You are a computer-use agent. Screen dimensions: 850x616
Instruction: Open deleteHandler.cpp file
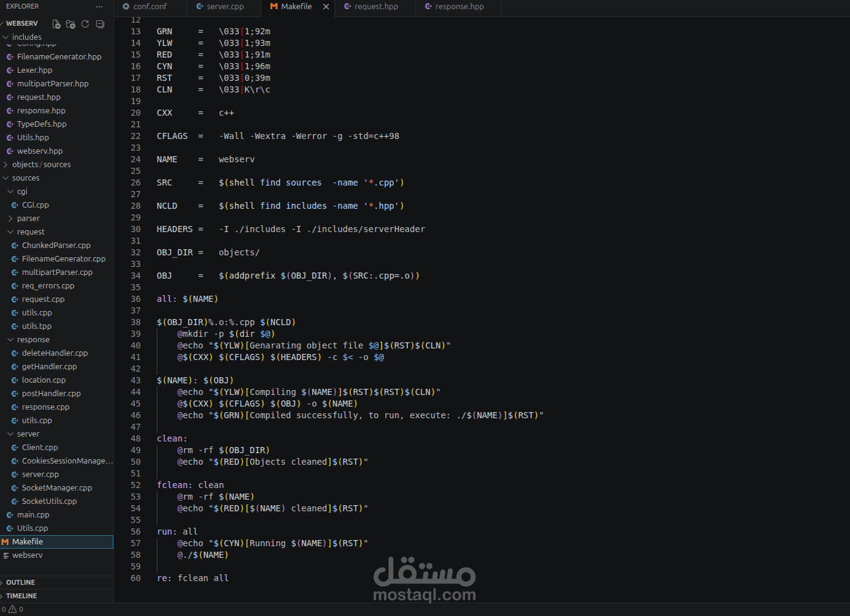(x=56, y=353)
